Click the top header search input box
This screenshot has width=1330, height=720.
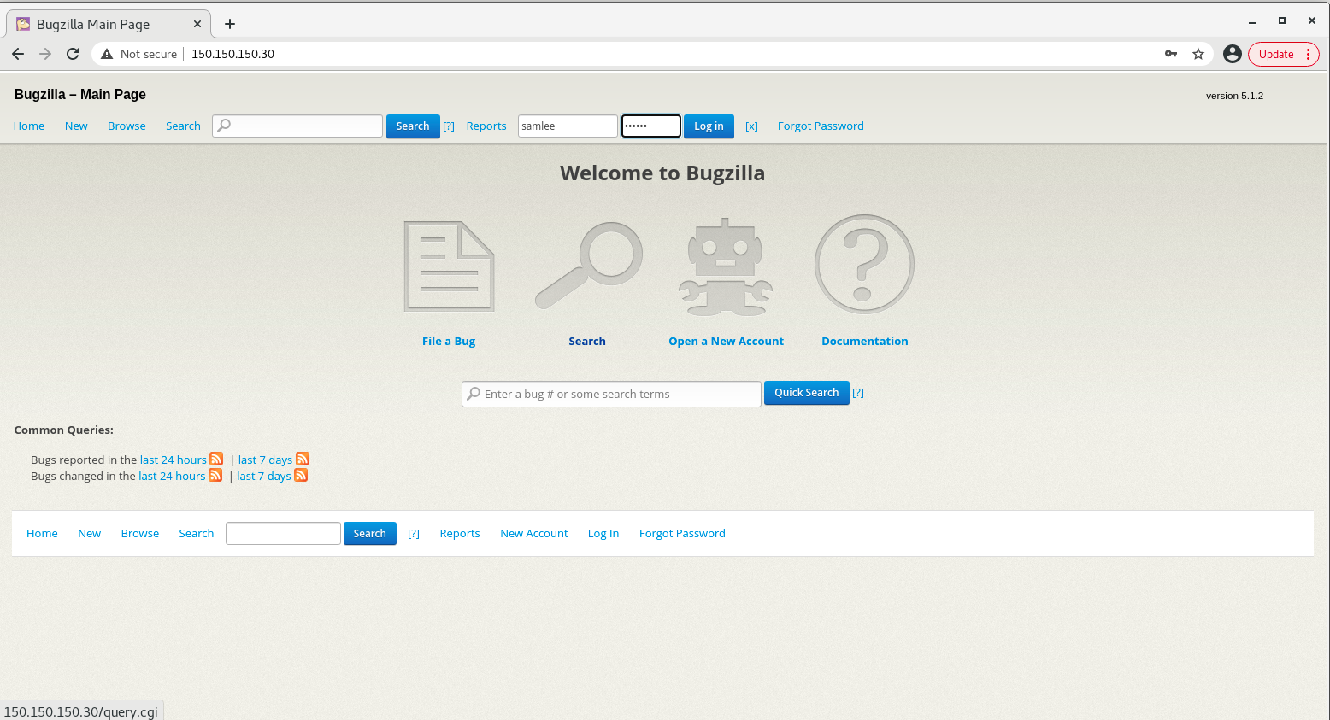(297, 126)
